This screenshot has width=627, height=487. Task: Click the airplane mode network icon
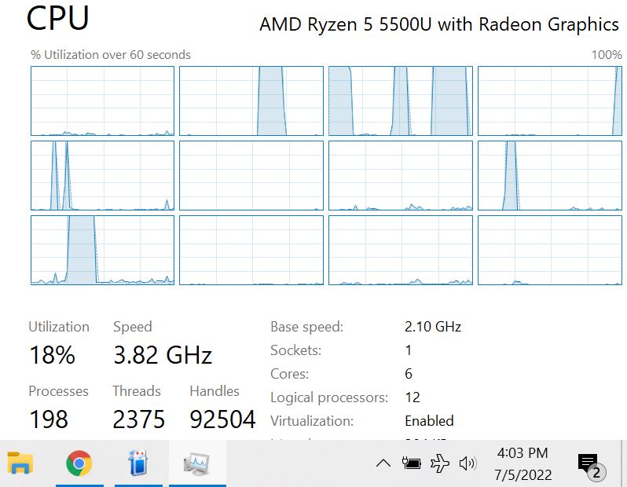[440, 463]
